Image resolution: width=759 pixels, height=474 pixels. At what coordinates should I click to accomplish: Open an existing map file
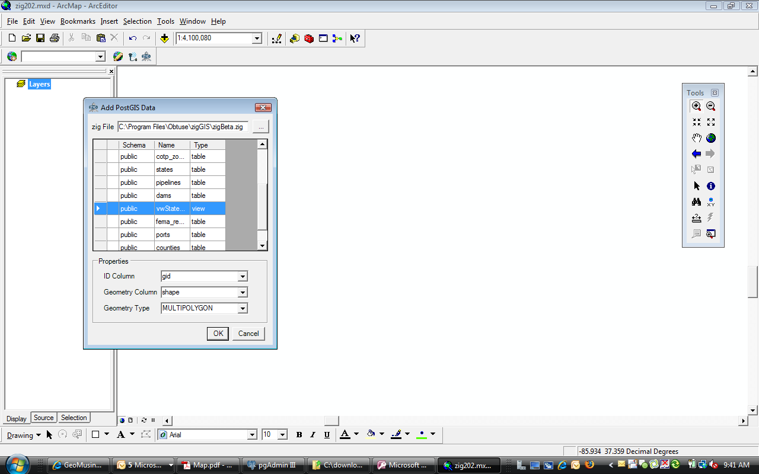[26, 38]
